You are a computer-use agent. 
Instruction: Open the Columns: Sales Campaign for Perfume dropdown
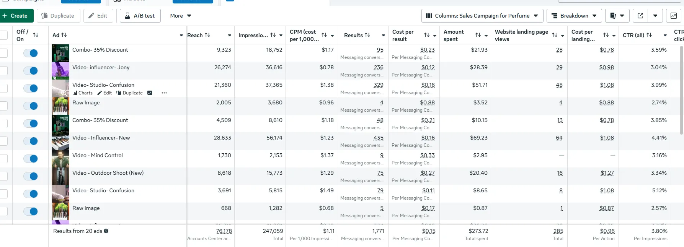point(482,16)
